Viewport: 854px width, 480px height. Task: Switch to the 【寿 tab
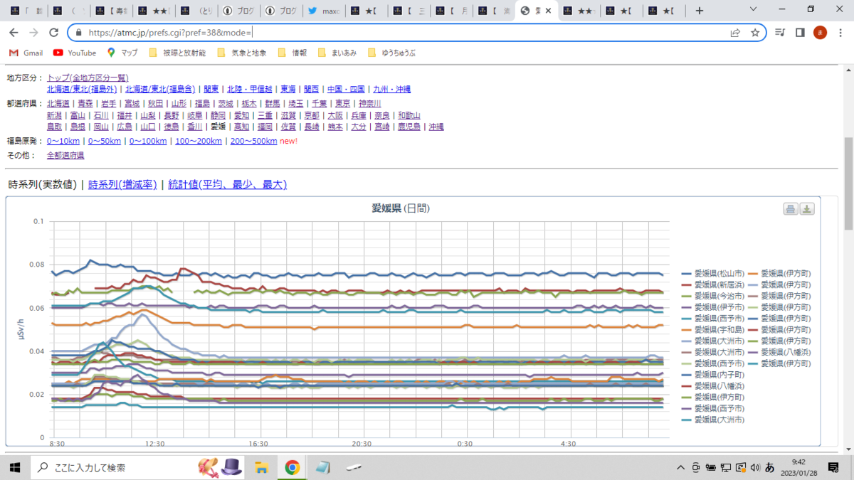[x=111, y=11]
